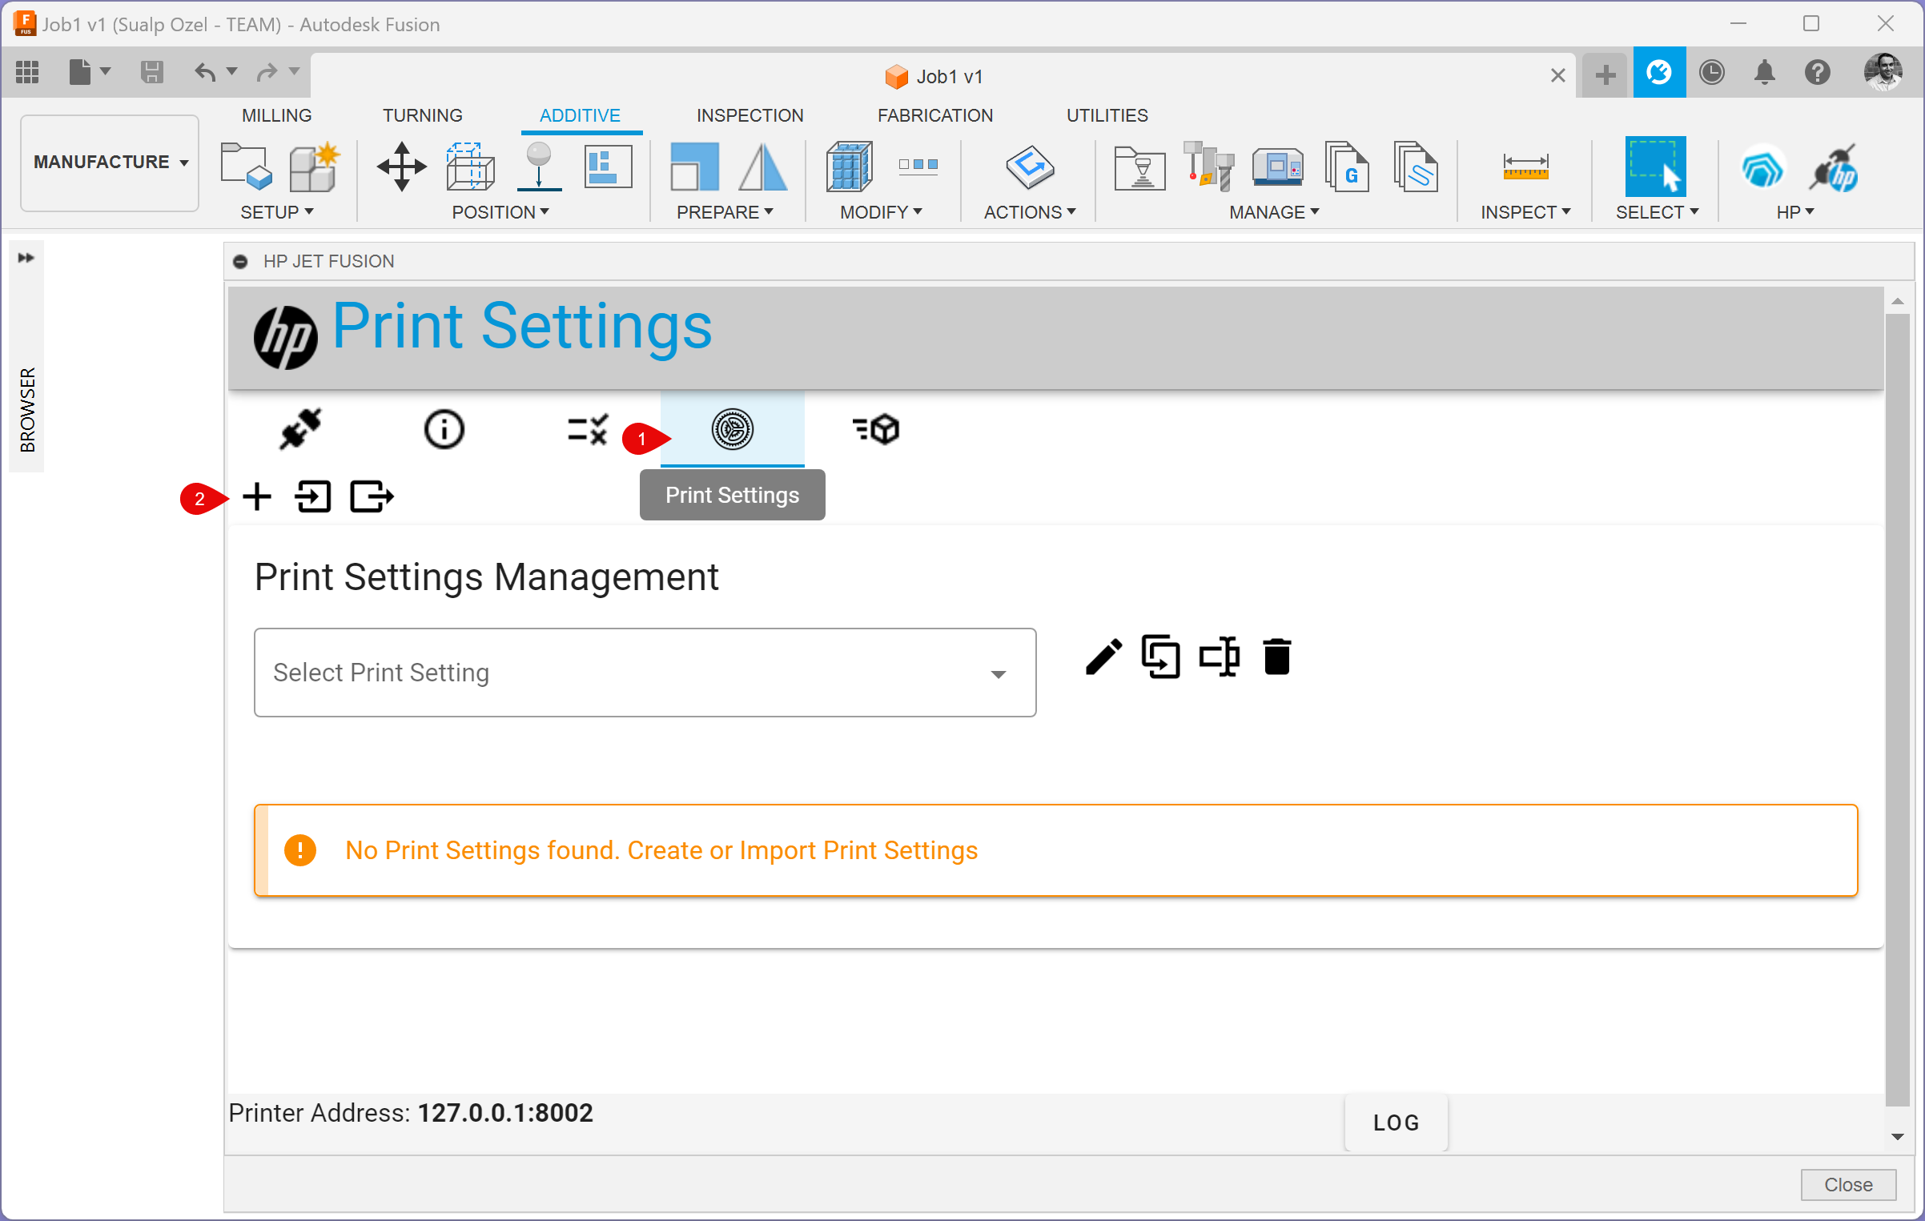Click the LOG button

pos(1396,1123)
